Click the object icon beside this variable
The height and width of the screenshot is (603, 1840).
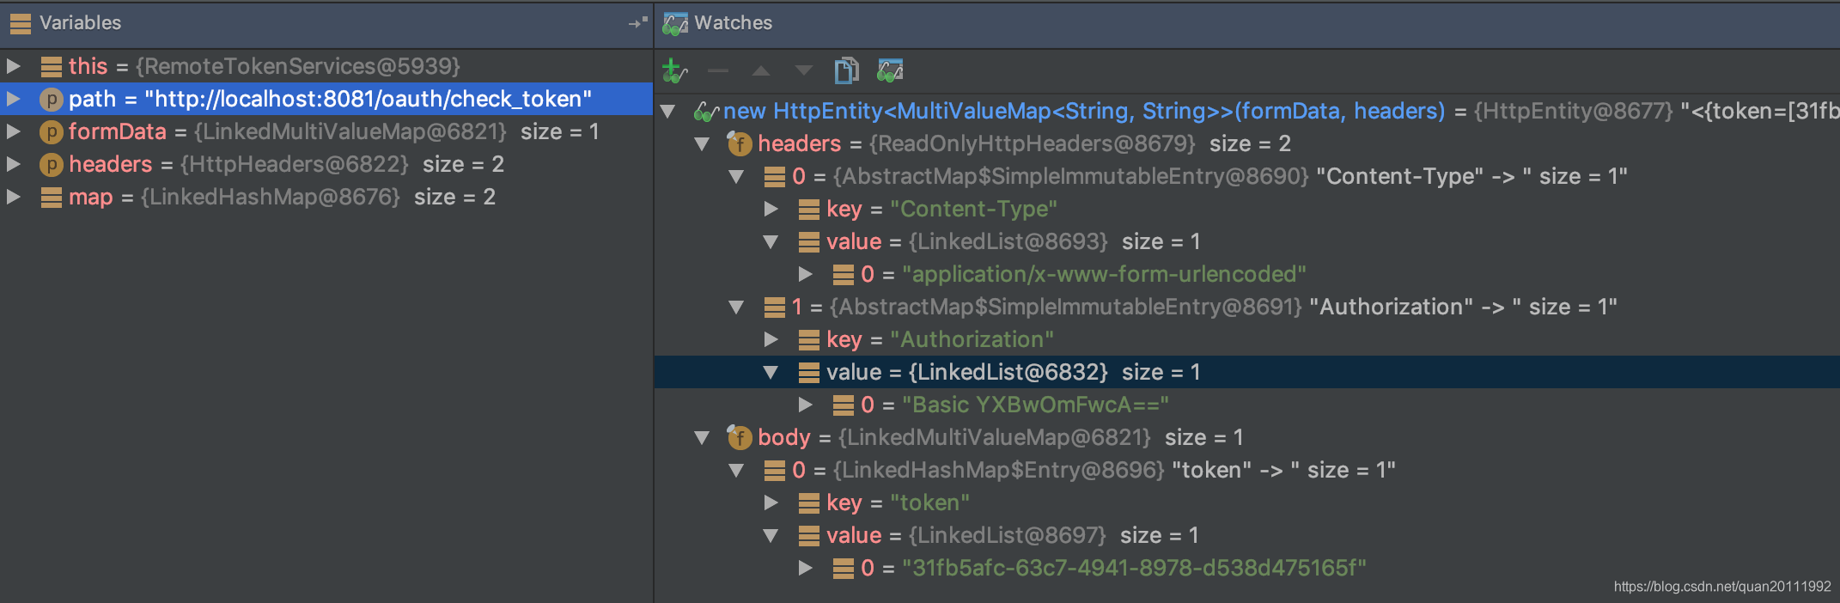point(52,67)
